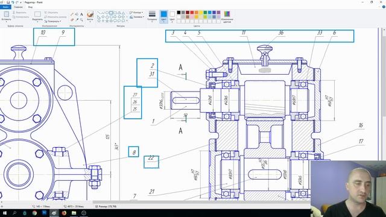Open Изменение цветов edit colors dialog
The height and width of the screenshot is (217, 386).
pyautogui.click(x=227, y=17)
